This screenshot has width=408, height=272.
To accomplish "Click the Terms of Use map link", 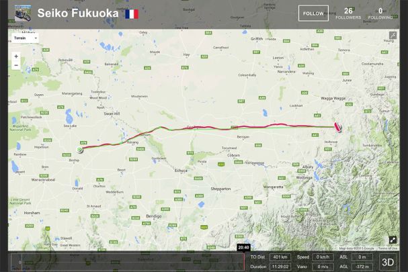I will click(388, 248).
